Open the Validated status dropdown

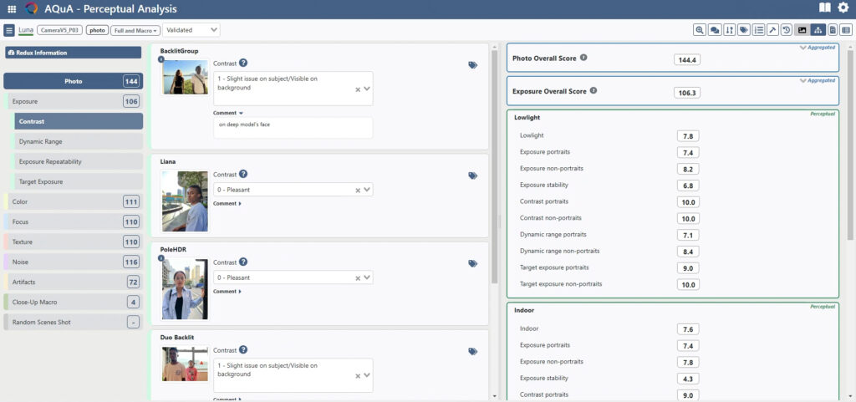tap(191, 30)
